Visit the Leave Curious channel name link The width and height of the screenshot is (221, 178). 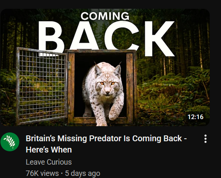point(49,162)
